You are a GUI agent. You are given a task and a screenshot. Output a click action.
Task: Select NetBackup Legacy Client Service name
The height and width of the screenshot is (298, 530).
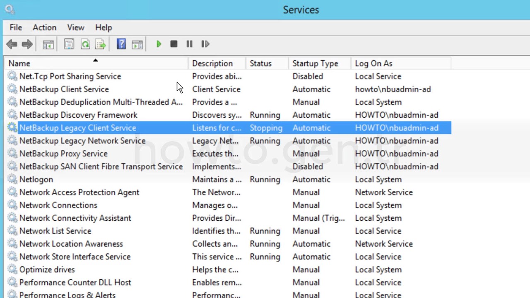(x=77, y=127)
